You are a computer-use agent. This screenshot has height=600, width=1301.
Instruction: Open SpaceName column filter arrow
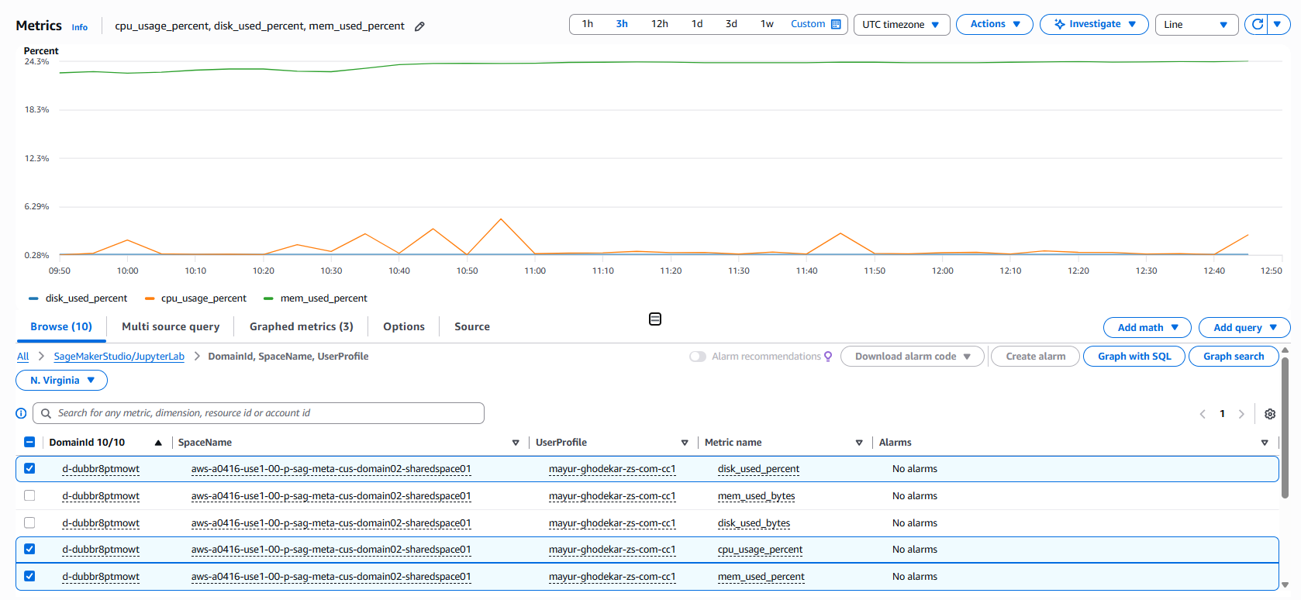[x=516, y=443]
